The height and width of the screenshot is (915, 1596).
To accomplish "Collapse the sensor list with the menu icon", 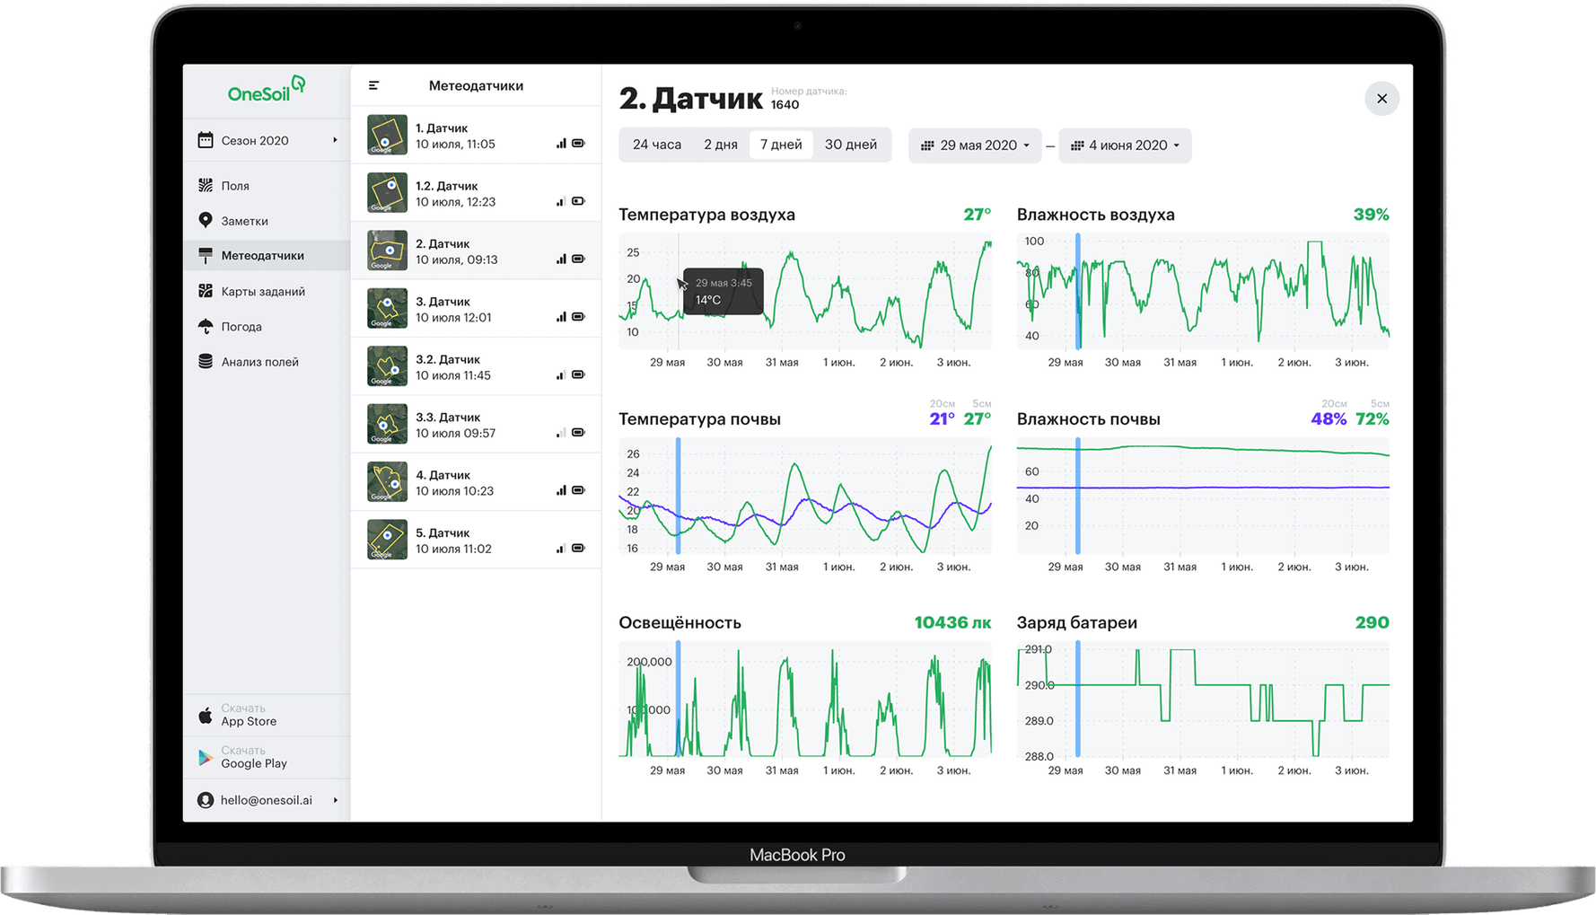I will [374, 85].
